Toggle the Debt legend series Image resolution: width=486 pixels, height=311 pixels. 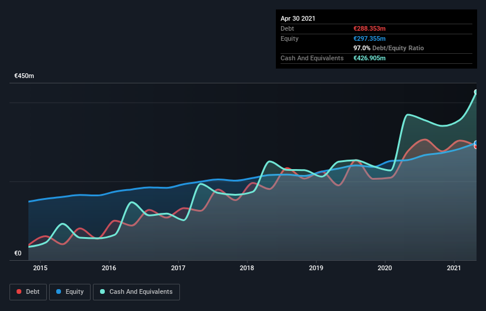(28, 292)
